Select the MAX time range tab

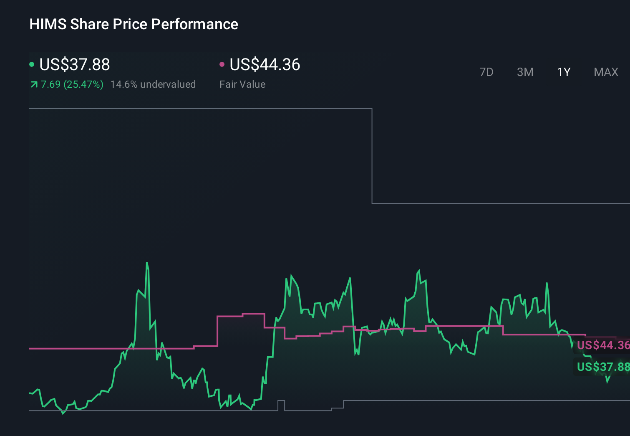tap(606, 72)
